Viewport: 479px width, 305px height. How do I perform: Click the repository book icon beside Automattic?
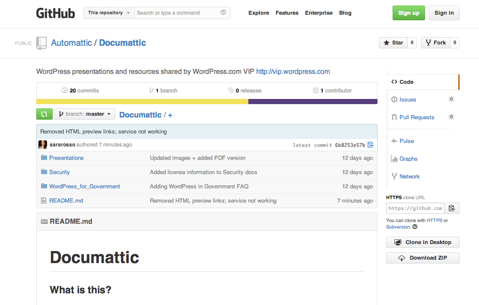click(41, 43)
